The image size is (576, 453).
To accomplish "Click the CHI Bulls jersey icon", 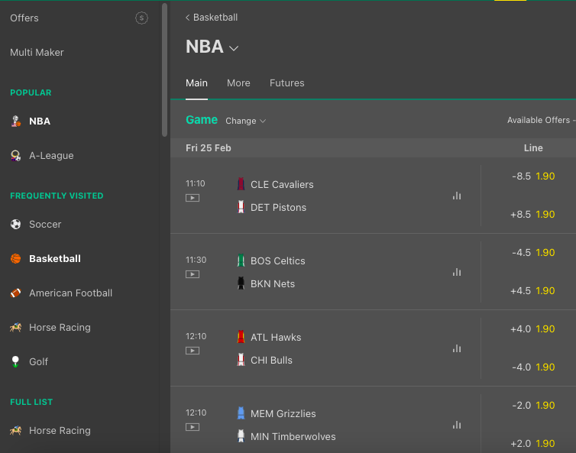I will [241, 360].
